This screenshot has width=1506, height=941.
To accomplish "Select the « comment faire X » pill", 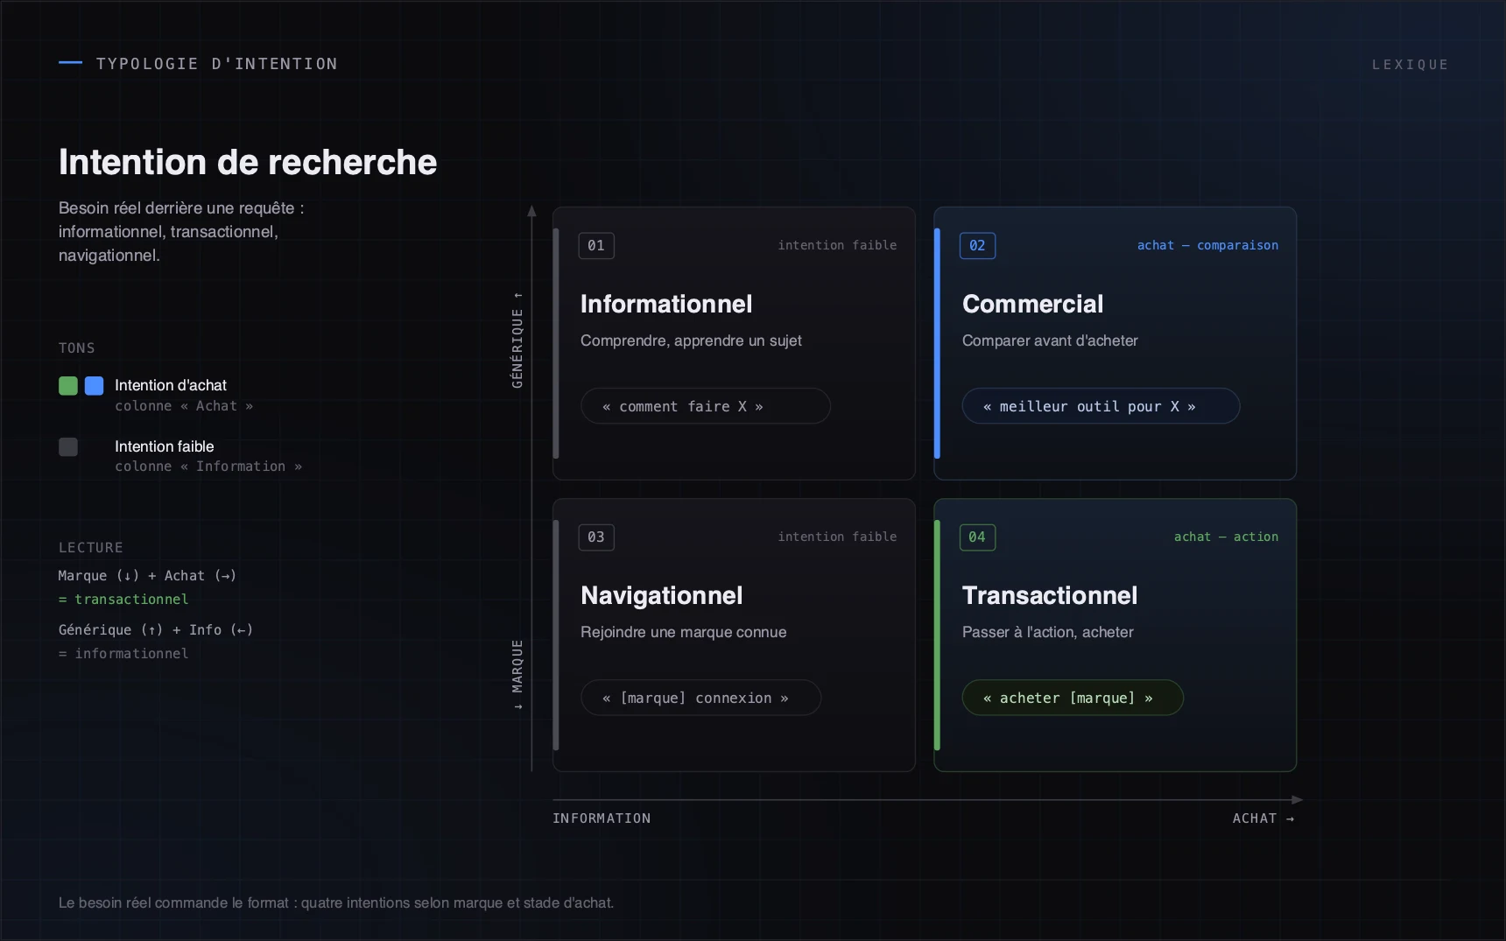I will point(706,406).
